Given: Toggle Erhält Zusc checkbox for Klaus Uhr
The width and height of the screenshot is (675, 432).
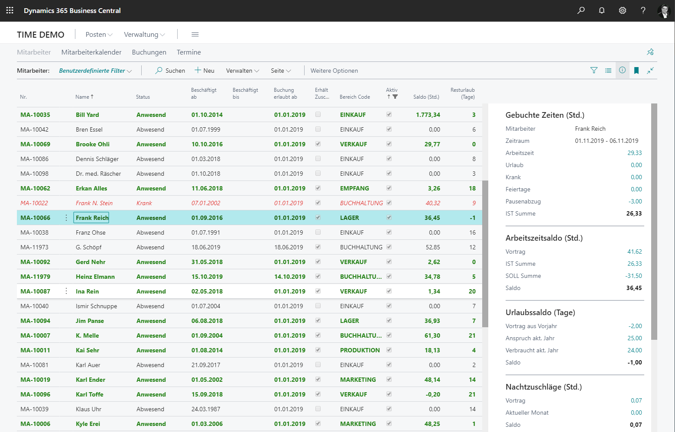Looking at the screenshot, I should pos(318,409).
